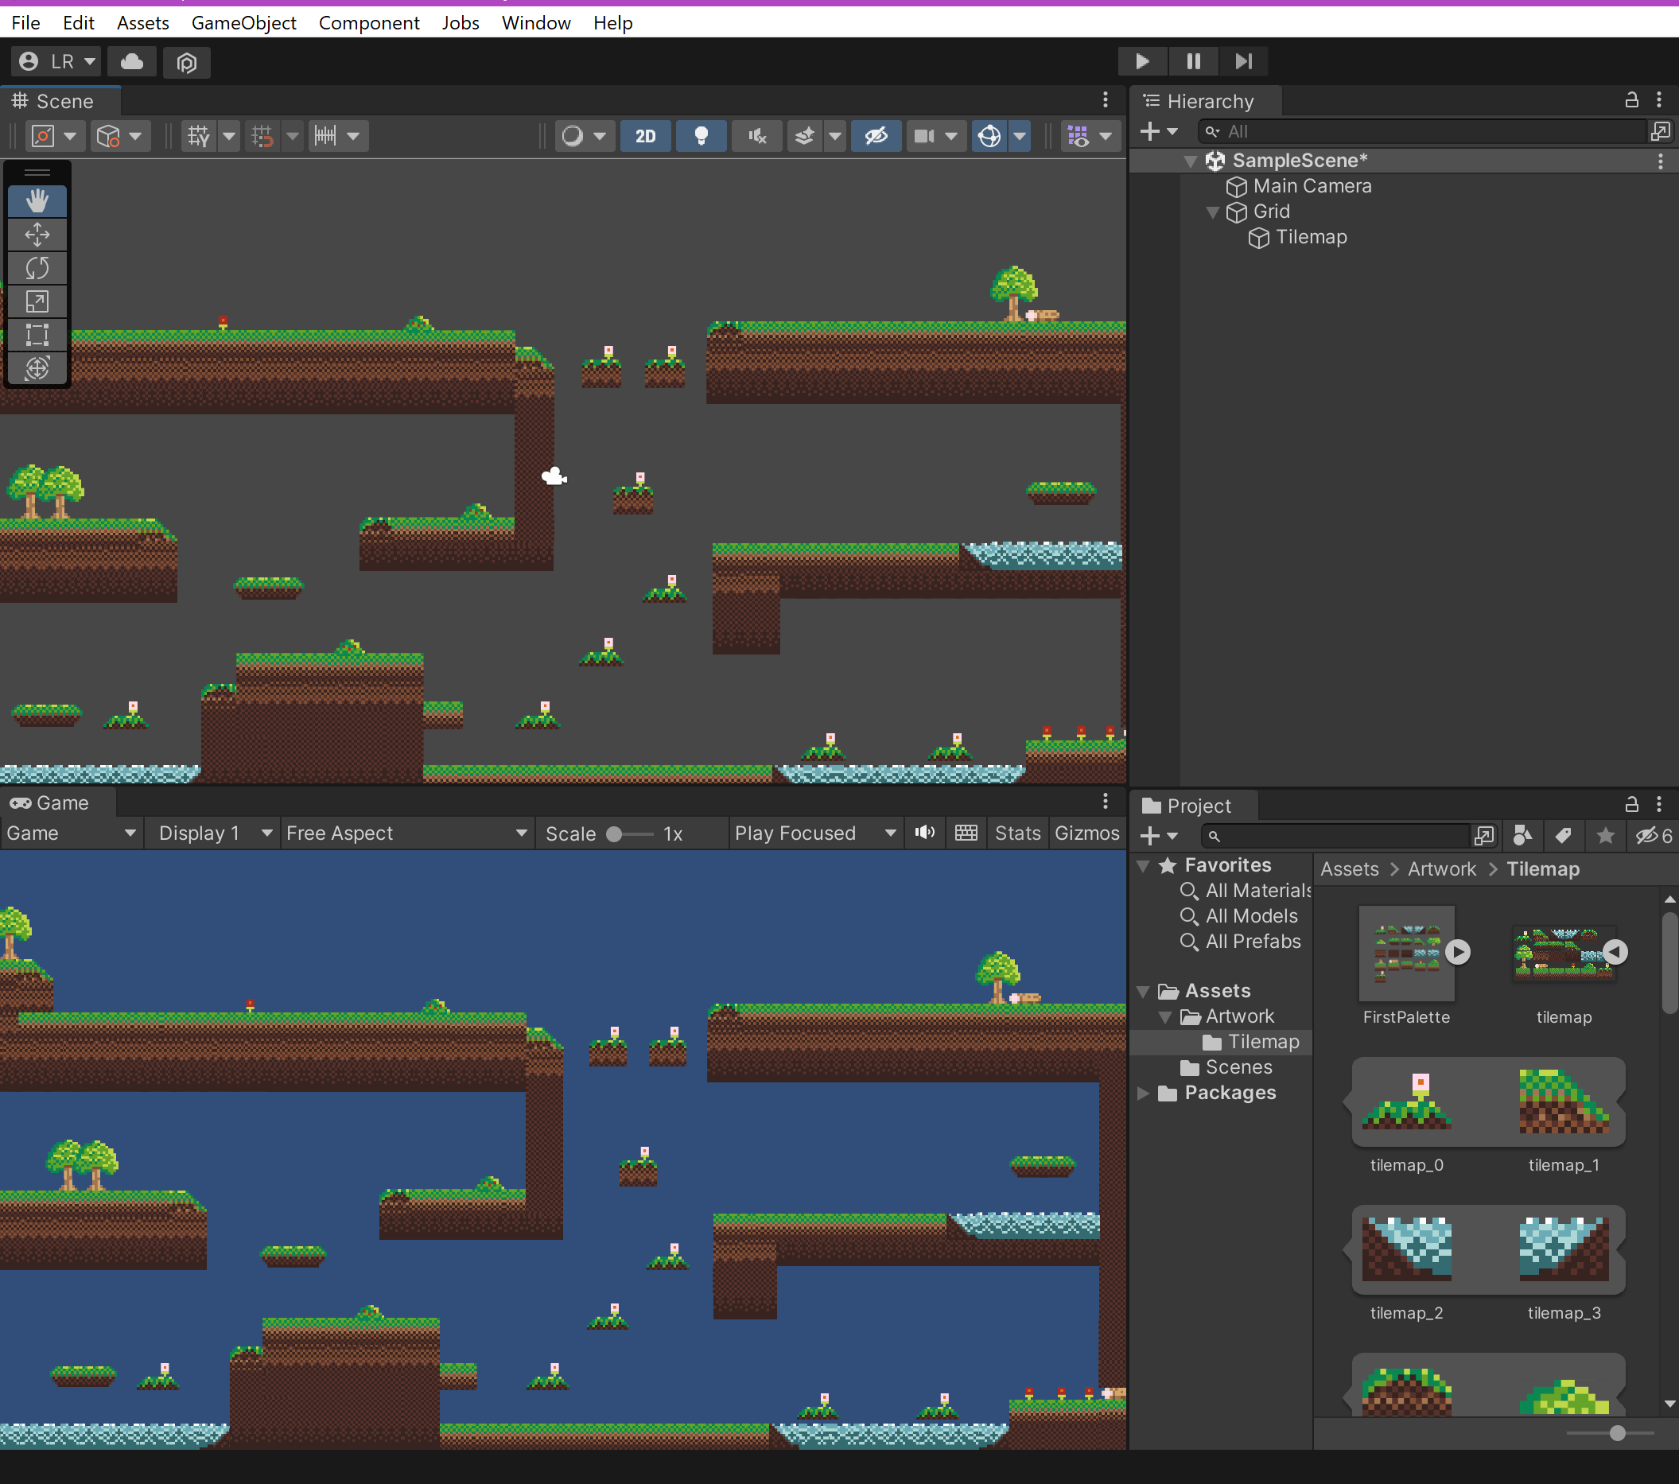1679x1484 pixels.
Task: Select the Scale tool
Action: click(x=37, y=301)
